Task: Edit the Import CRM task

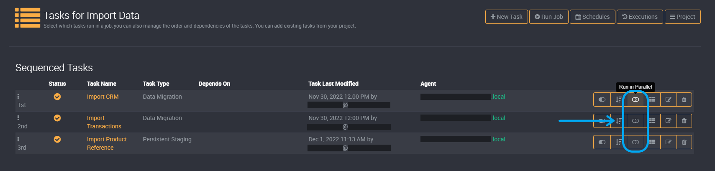Action: click(x=669, y=100)
